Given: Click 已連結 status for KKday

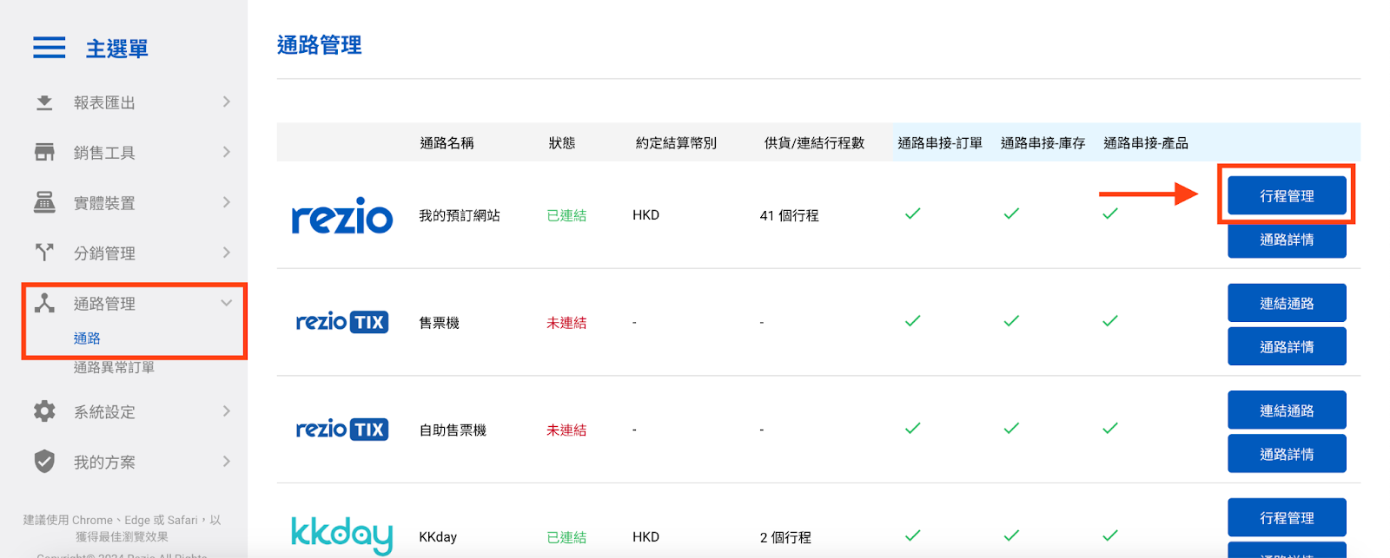Looking at the screenshot, I should tap(566, 537).
